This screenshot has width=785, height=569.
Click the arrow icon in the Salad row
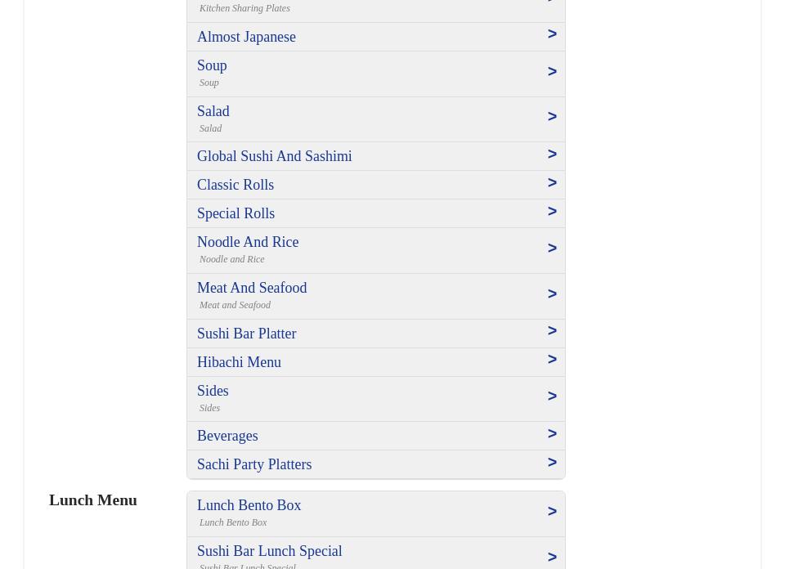coord(552,117)
